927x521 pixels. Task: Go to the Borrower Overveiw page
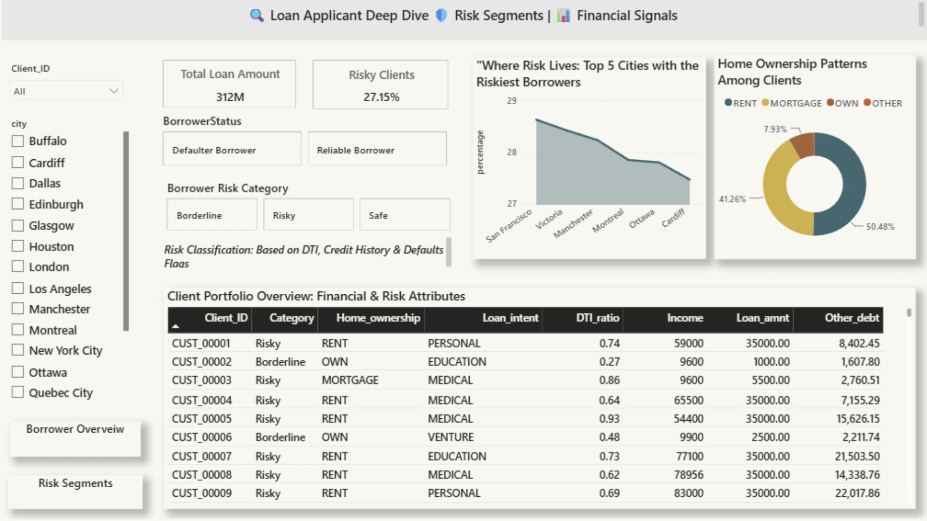pyautogui.click(x=75, y=438)
